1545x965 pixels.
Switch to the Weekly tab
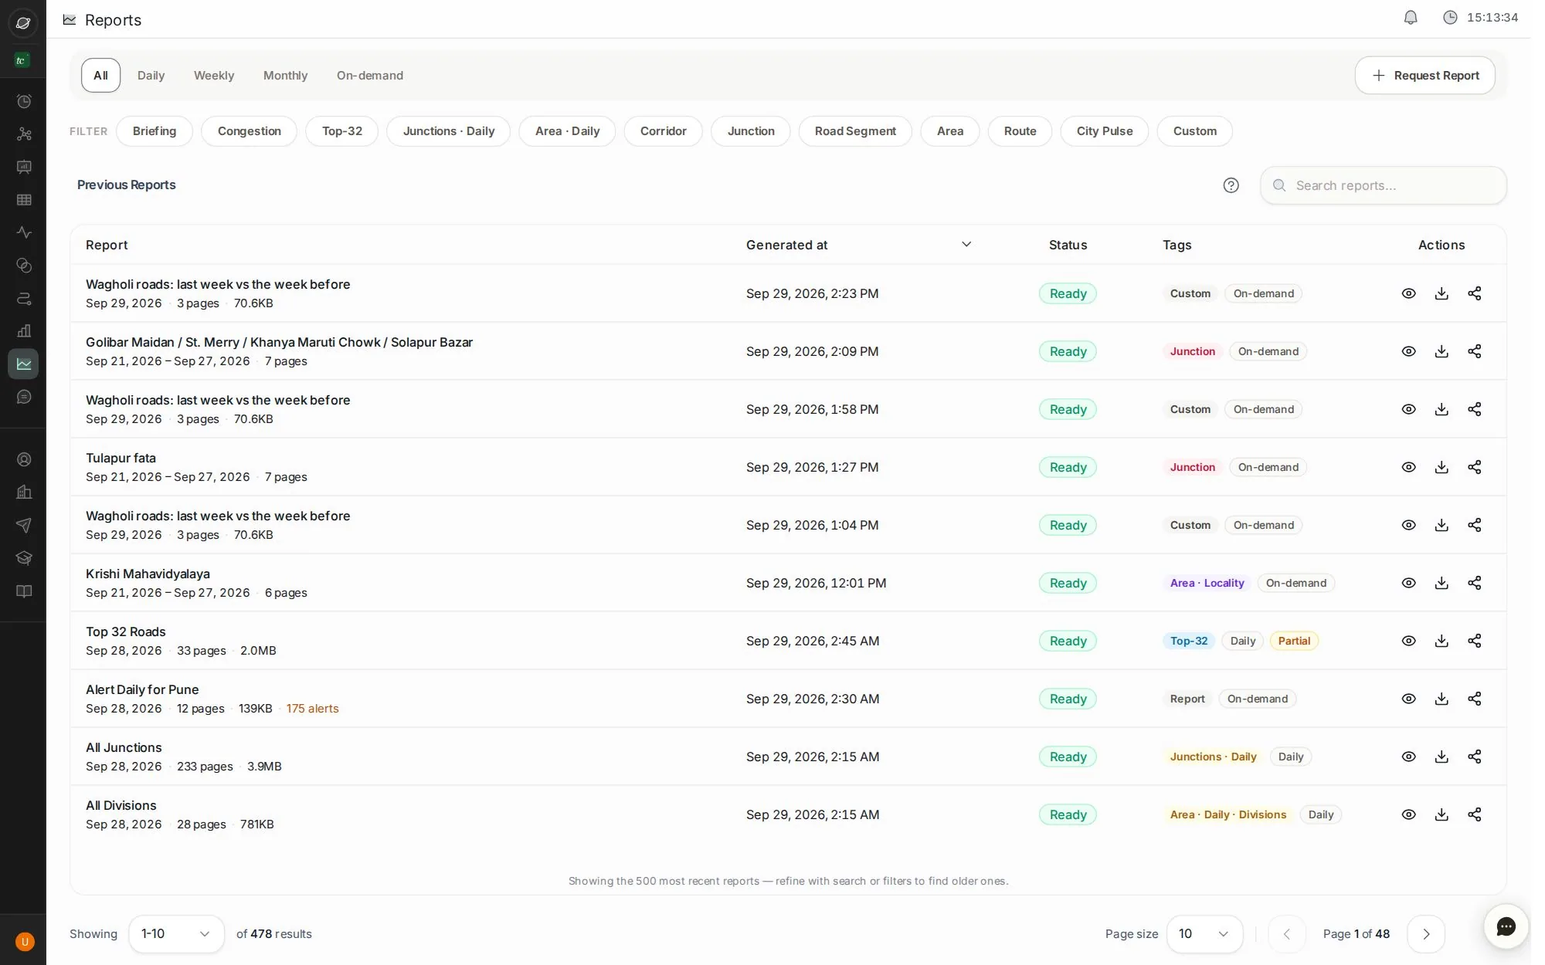[214, 76]
